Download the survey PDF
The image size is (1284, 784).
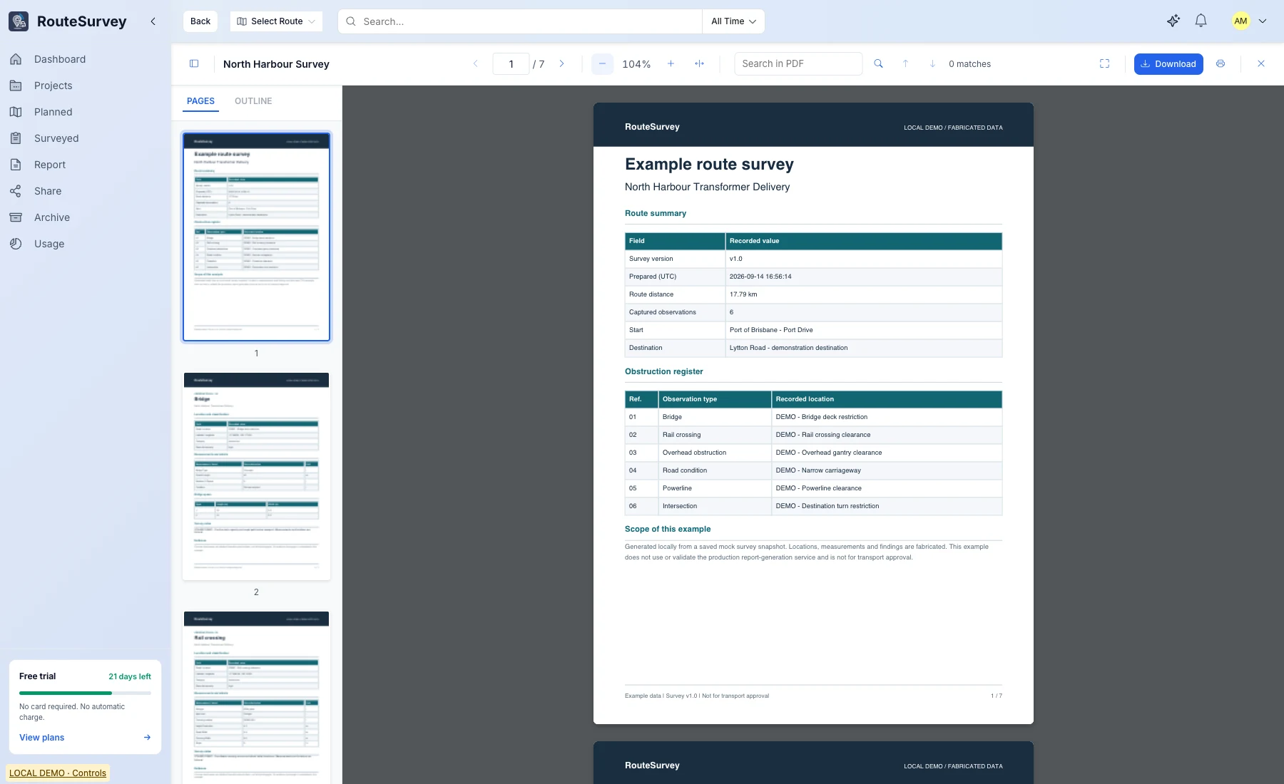1168,64
